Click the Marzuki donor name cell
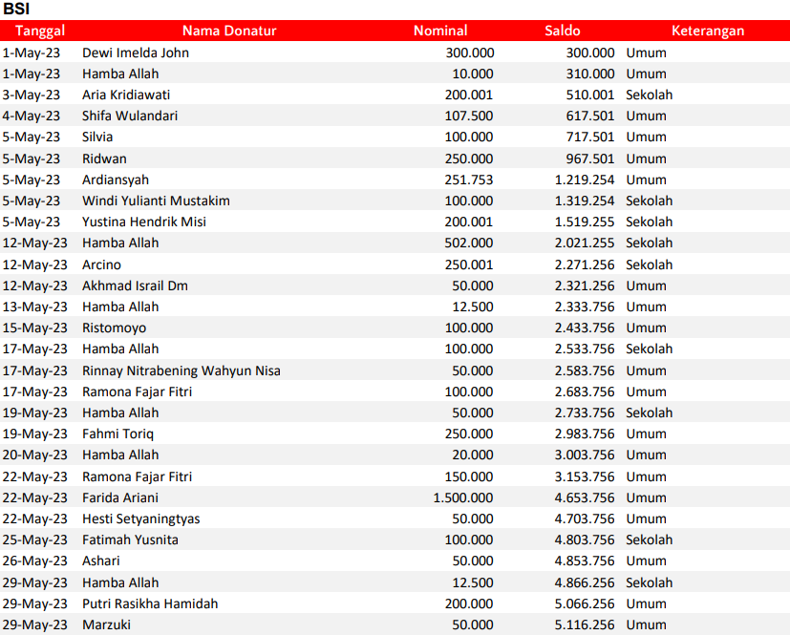Image resolution: width=790 pixels, height=635 pixels. point(106,624)
